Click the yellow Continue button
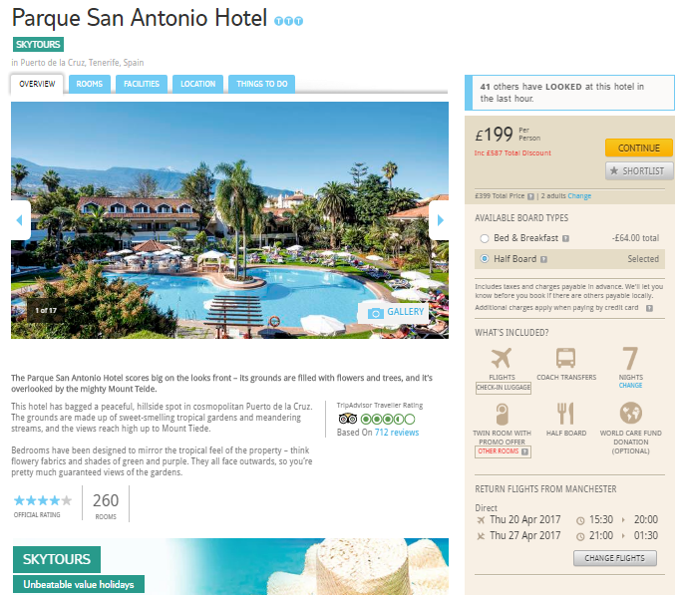 tap(639, 148)
